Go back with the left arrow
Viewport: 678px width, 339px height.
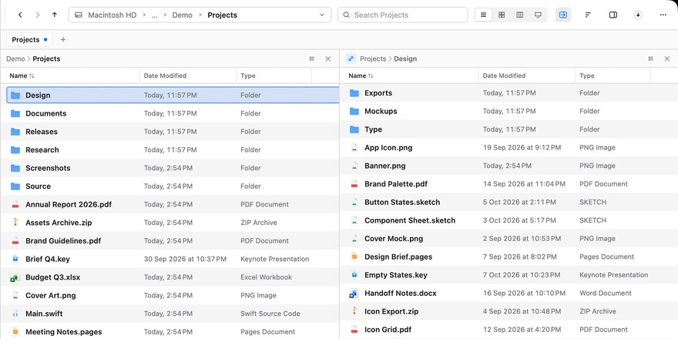[x=20, y=15]
